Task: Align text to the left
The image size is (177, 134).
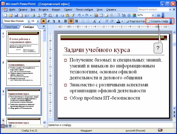Action: pyautogui.click(x=66, y=21)
